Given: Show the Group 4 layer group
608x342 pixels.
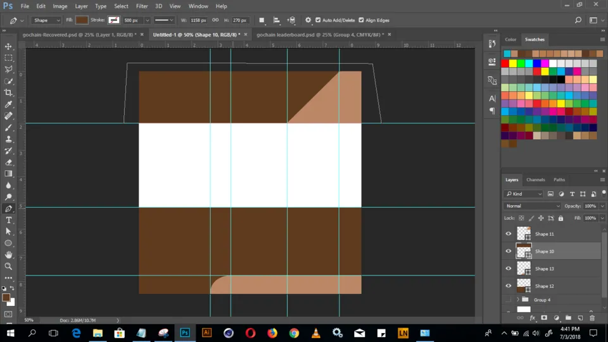Looking at the screenshot, I should 509,300.
